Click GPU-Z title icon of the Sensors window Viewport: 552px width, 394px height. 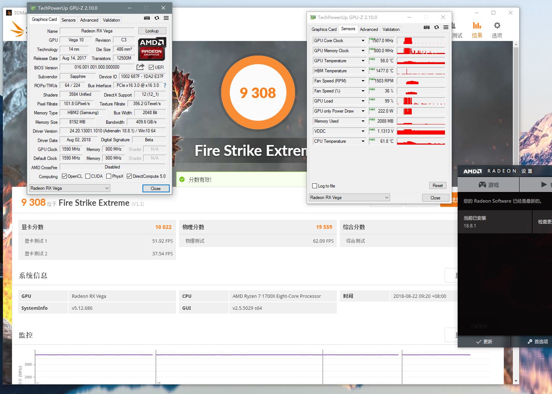tap(313, 17)
